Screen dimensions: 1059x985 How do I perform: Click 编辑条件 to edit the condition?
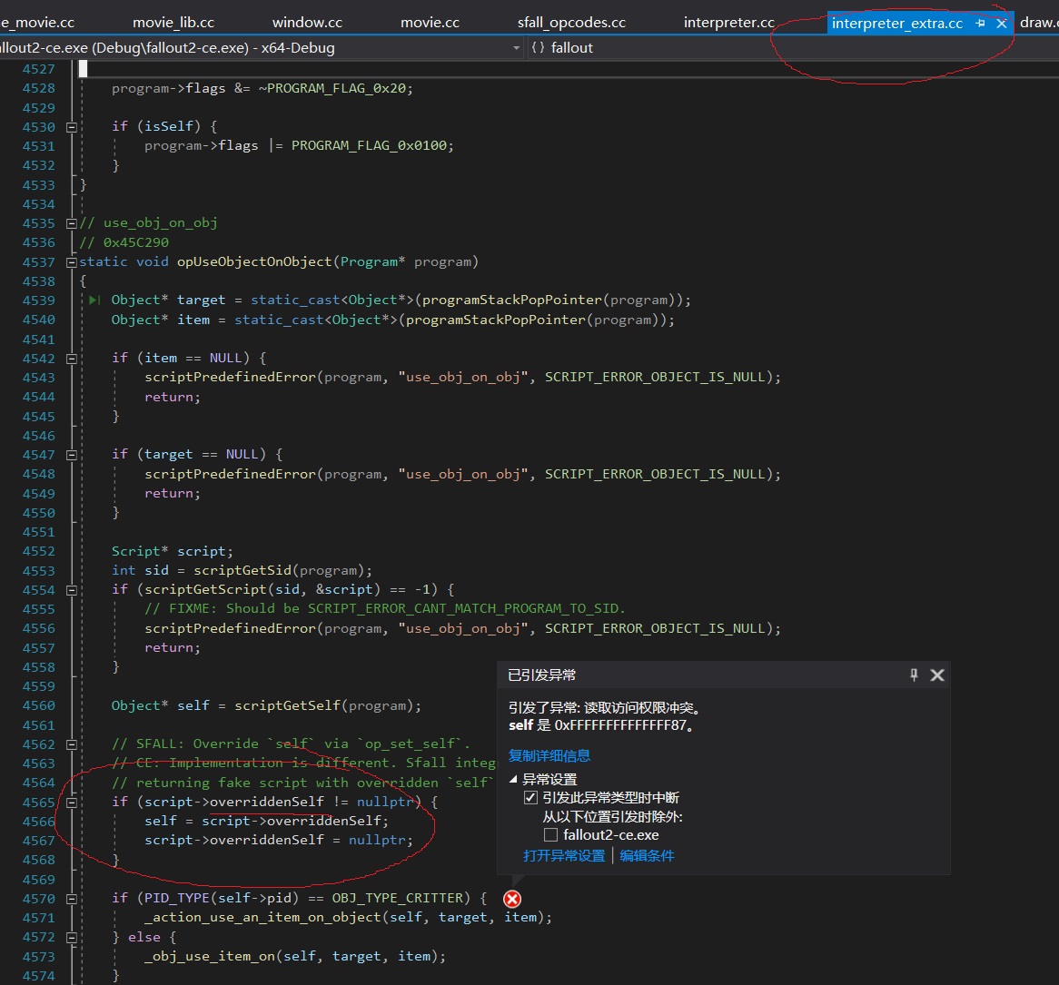647,854
